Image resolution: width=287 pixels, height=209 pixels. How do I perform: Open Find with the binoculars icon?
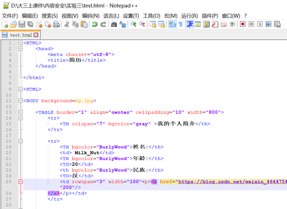coord(114,24)
